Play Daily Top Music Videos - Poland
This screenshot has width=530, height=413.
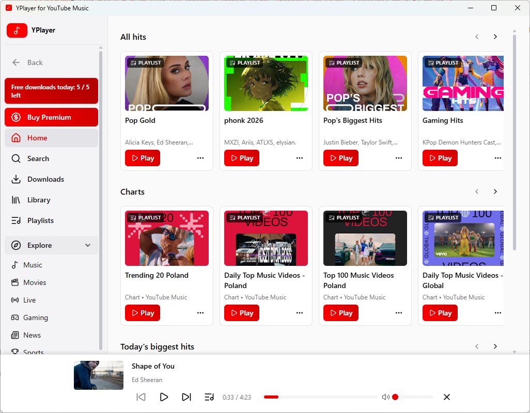click(x=242, y=313)
